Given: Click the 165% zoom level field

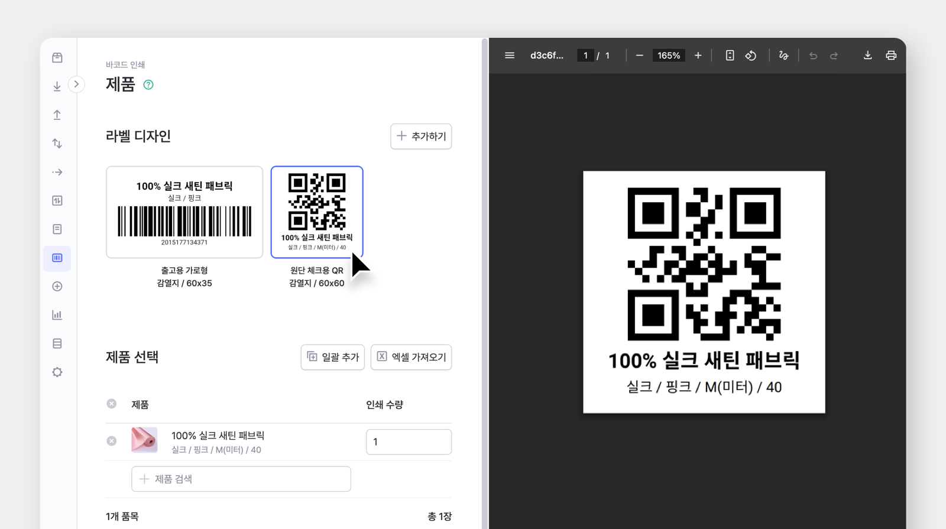Looking at the screenshot, I should [x=669, y=56].
